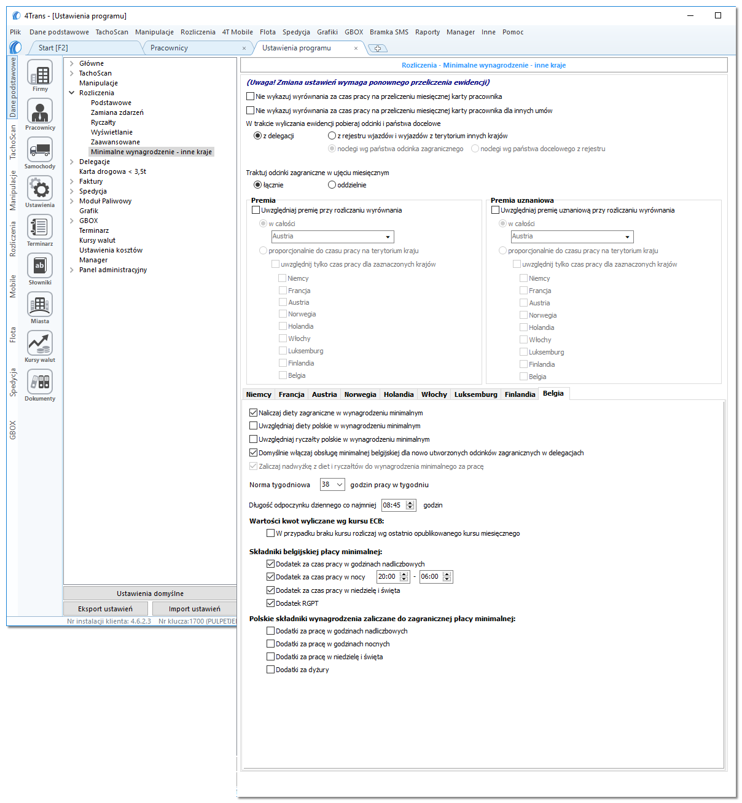The width and height of the screenshot is (742, 803).
Task: Select 'z delegacji' radio button
Action: click(x=258, y=136)
